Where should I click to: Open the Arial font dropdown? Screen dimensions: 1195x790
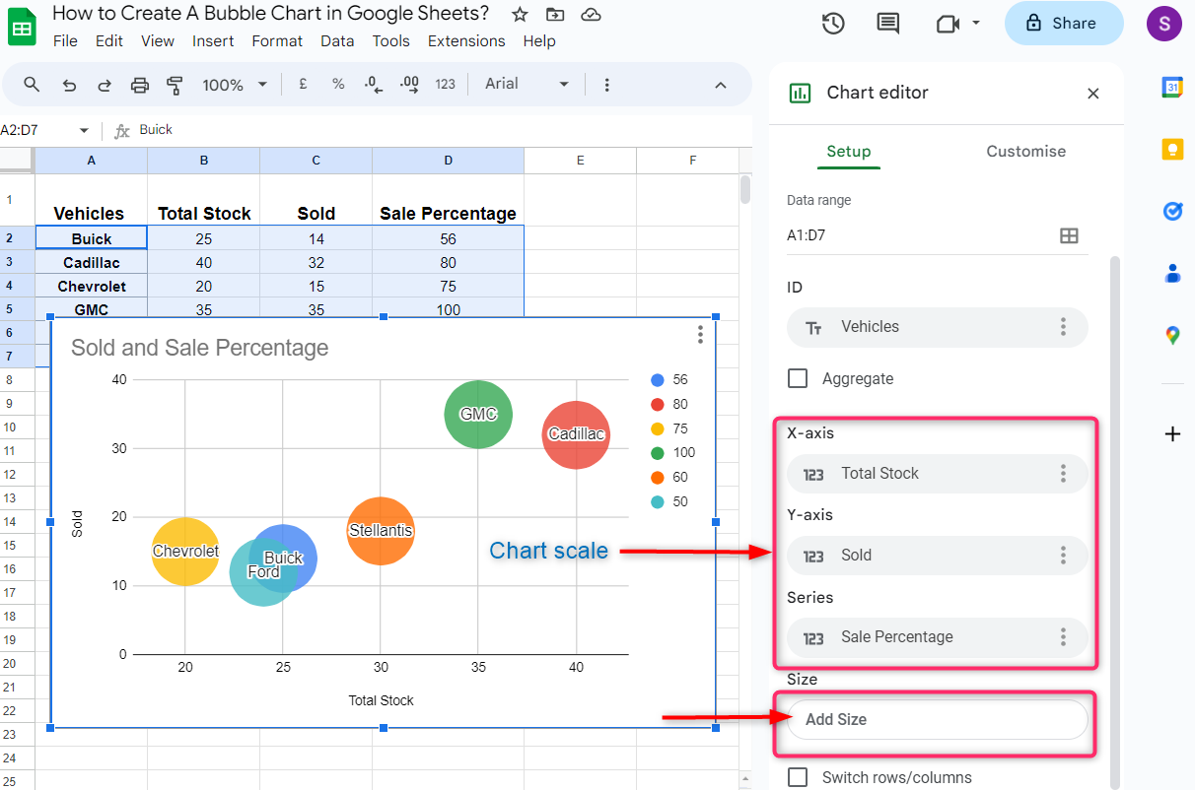coord(527,85)
